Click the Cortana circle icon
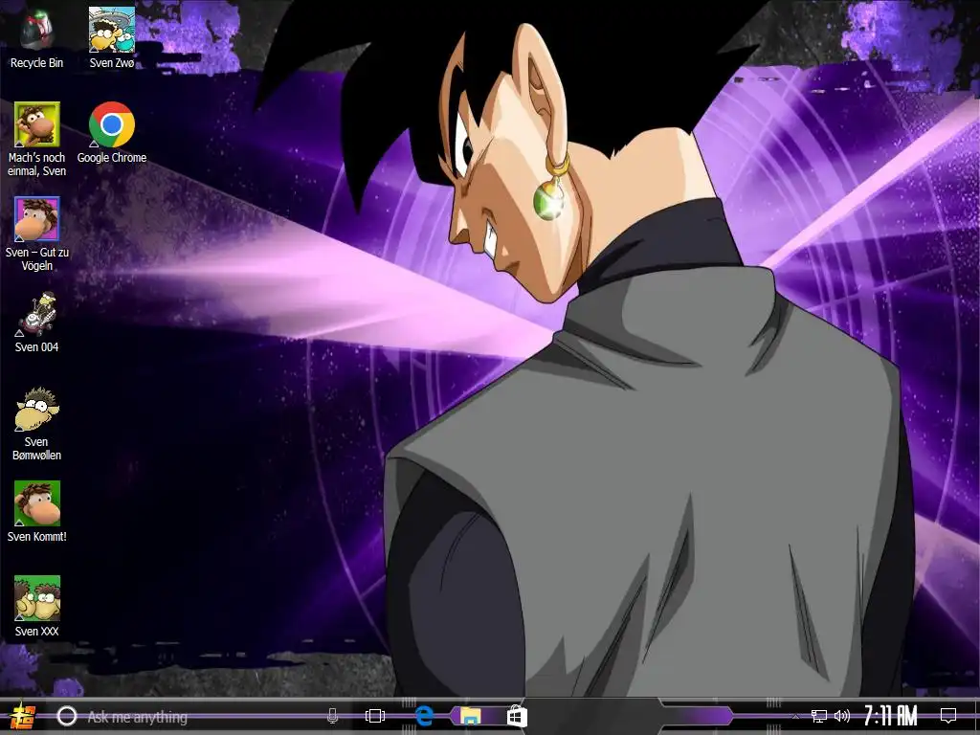Viewport: 980px width, 735px height. [x=67, y=716]
